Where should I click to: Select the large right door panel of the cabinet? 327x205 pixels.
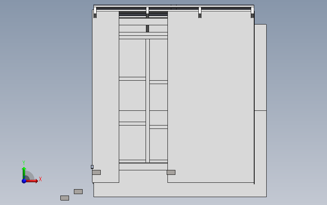coord(210,97)
